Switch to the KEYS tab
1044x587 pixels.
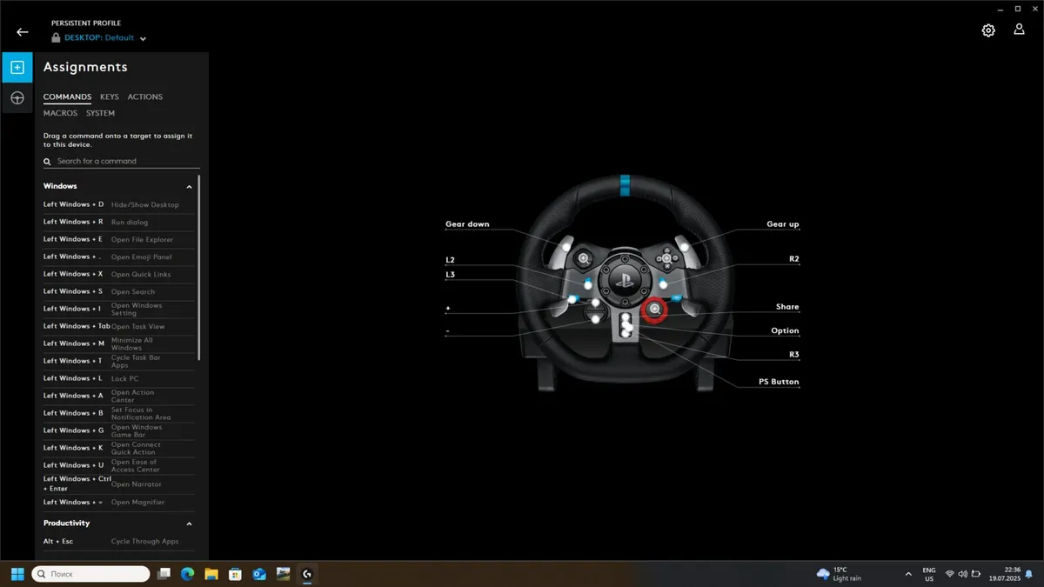pyautogui.click(x=109, y=97)
